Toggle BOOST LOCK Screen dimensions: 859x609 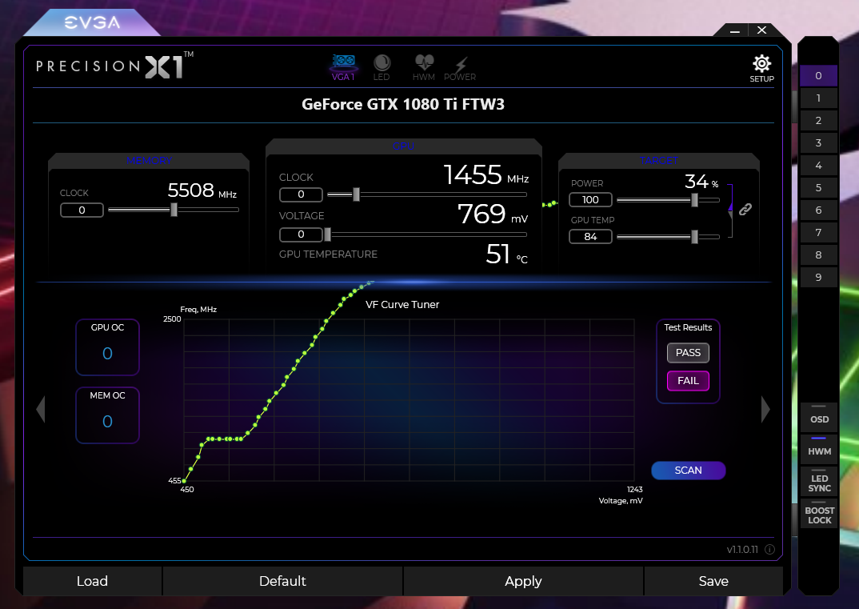pos(819,513)
